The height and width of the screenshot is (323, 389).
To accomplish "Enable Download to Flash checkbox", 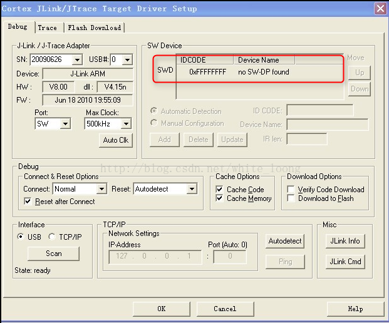I will 291,198.
